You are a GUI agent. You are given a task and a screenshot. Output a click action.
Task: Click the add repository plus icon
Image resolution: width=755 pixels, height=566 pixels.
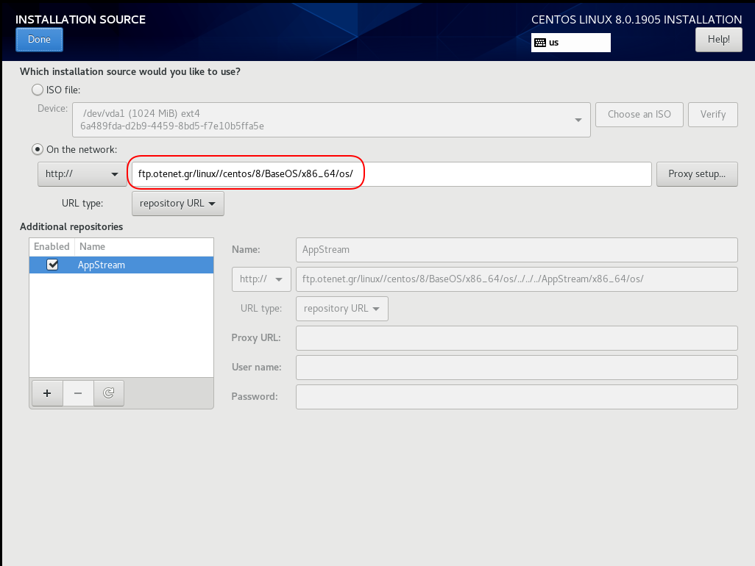pos(47,393)
